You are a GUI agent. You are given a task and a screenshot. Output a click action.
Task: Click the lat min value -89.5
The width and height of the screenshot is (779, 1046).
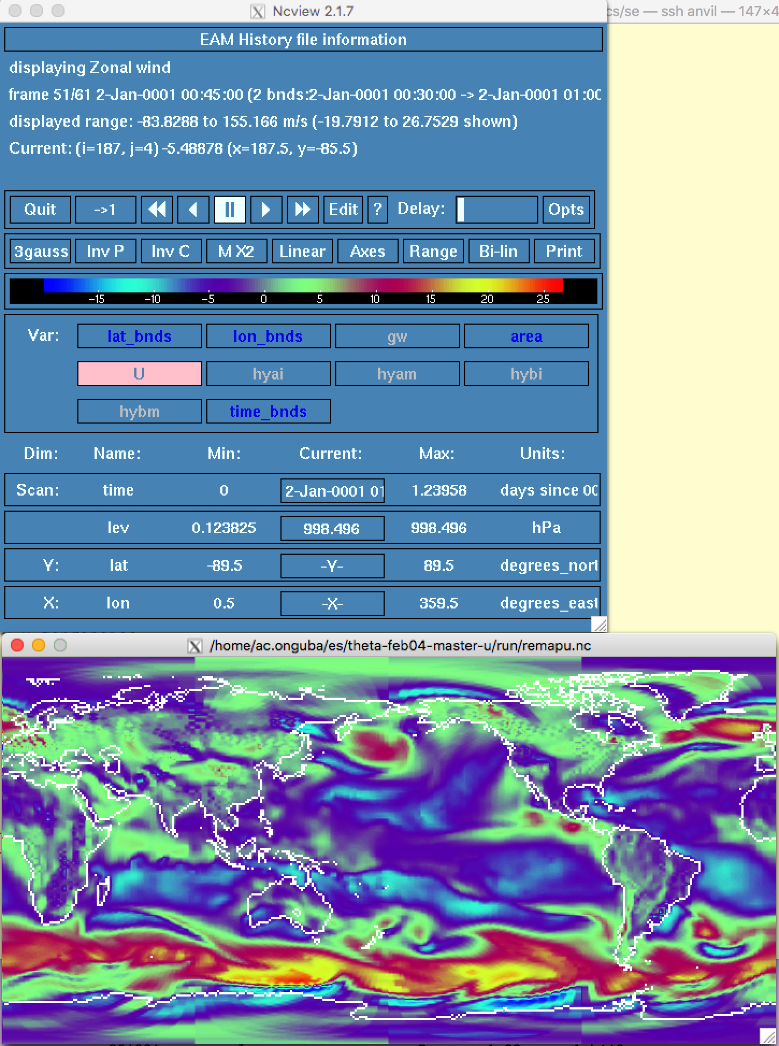point(224,565)
